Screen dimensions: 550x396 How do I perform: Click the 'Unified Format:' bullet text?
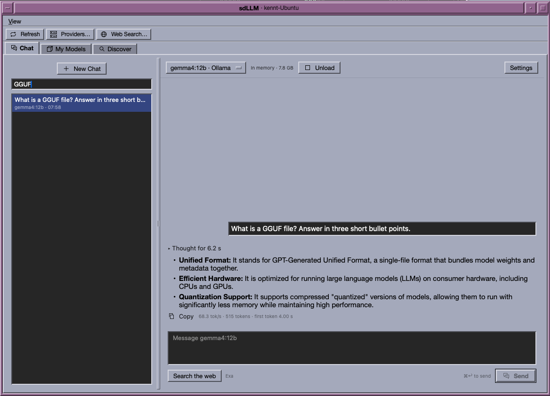point(205,260)
